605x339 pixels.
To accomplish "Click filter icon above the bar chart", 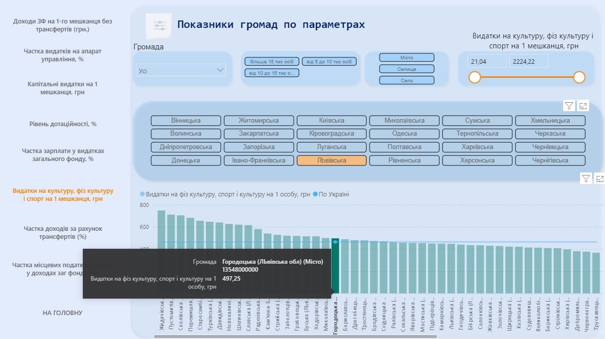I will [x=586, y=178].
